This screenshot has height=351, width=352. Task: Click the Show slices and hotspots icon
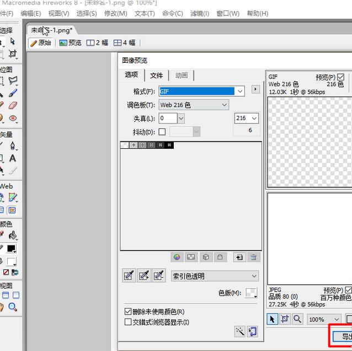click(x=12, y=210)
